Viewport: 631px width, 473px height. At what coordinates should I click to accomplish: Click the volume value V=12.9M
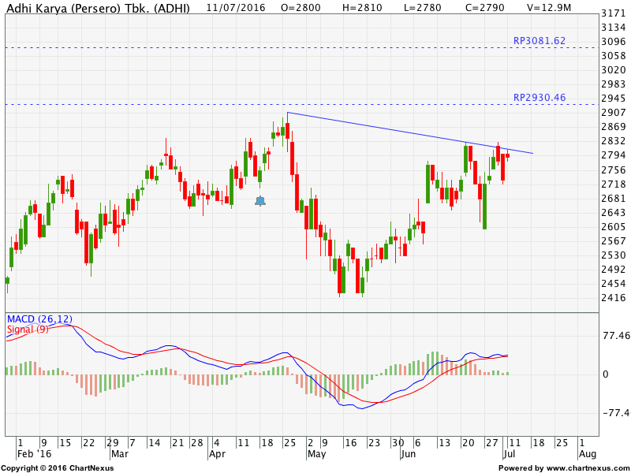pyautogui.click(x=551, y=7)
